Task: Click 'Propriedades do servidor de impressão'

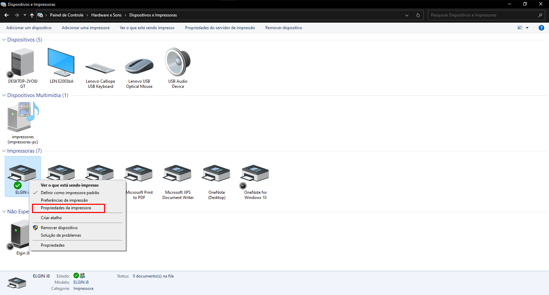Action: tap(220, 28)
